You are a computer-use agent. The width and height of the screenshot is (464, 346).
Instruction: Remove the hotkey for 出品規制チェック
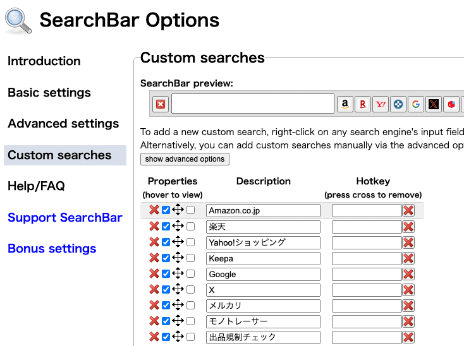click(408, 337)
